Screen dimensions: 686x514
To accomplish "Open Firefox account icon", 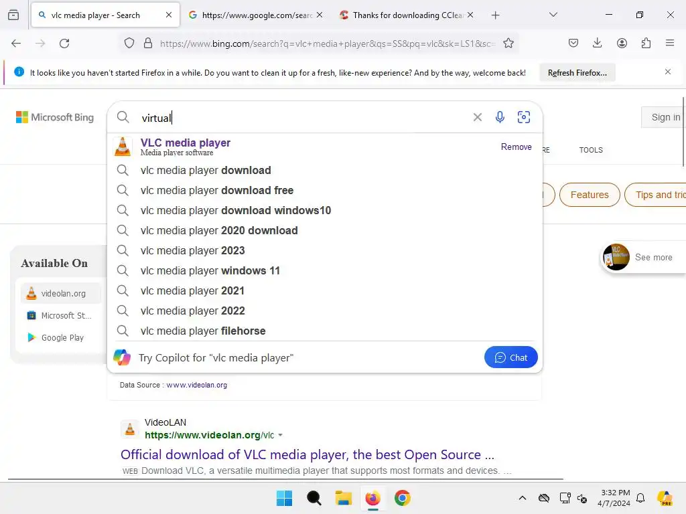I will 622,44.
